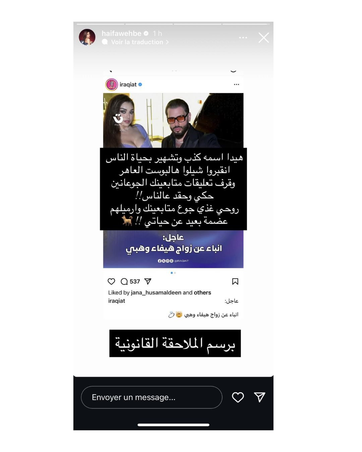Tap the iraqiat username in post header
The image size is (362, 452).
click(128, 85)
